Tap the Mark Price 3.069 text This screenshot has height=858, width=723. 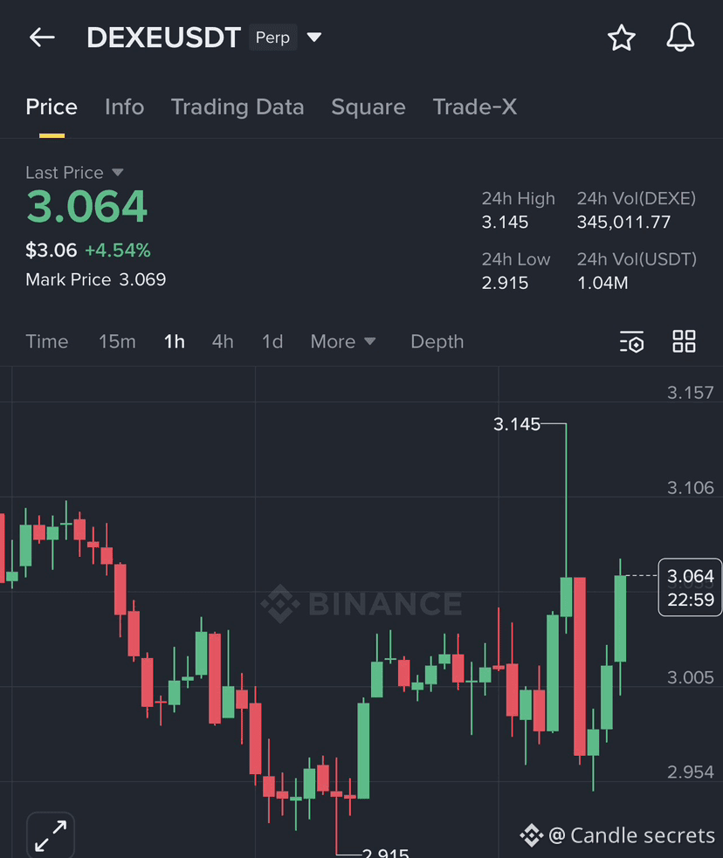point(96,279)
